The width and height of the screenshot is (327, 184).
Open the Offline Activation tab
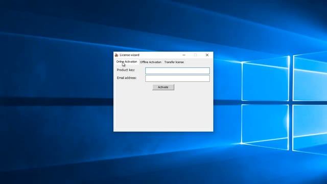click(x=151, y=62)
